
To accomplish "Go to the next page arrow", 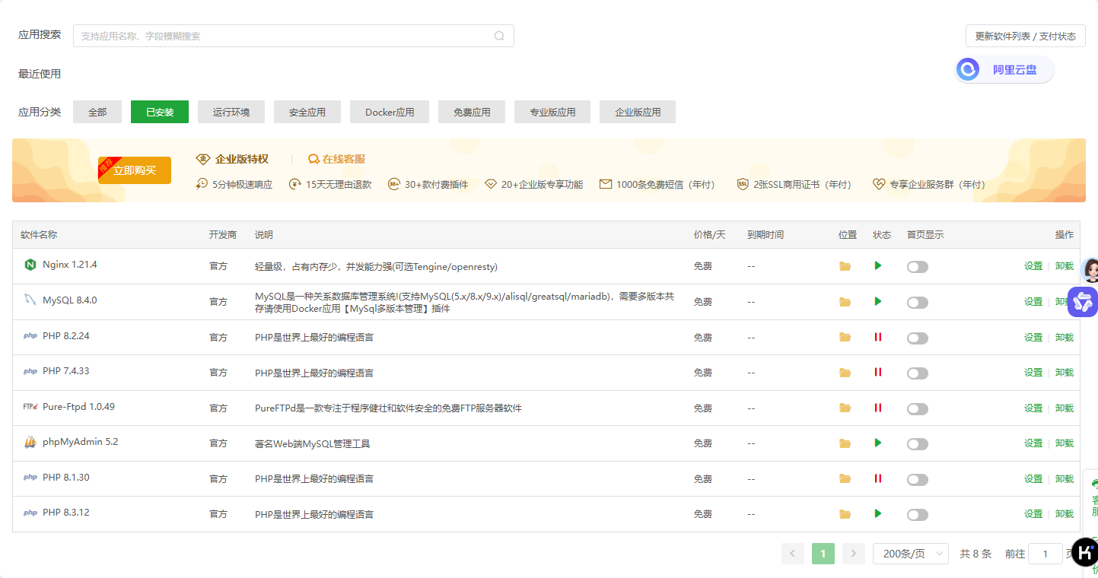I will click(x=854, y=554).
